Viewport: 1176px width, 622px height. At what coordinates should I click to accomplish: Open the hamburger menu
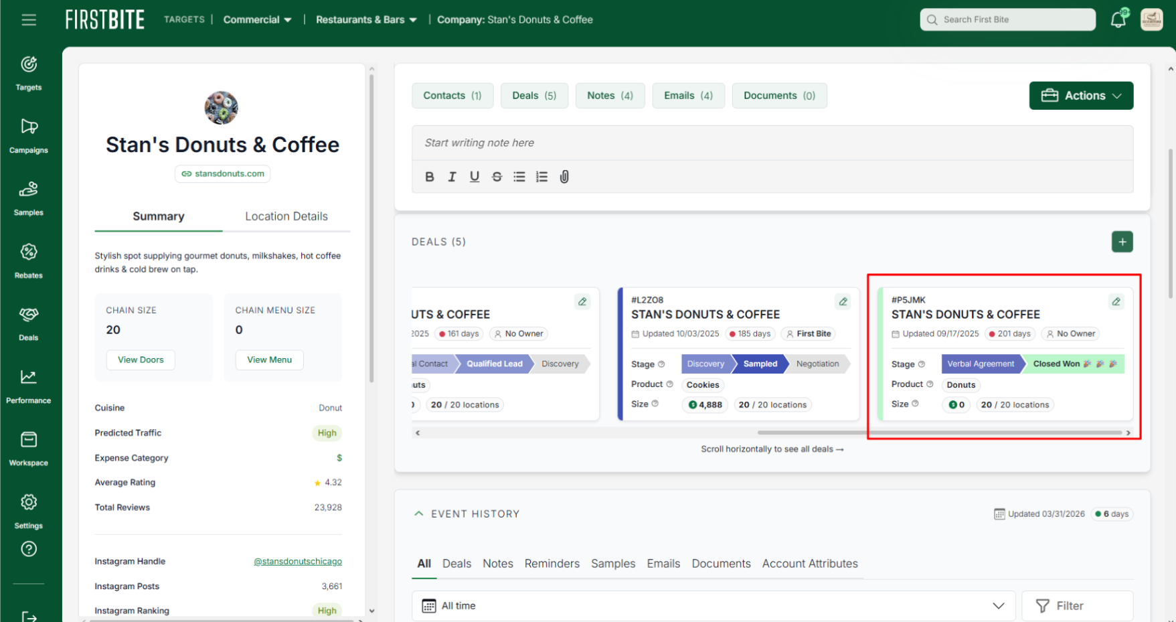(x=29, y=20)
